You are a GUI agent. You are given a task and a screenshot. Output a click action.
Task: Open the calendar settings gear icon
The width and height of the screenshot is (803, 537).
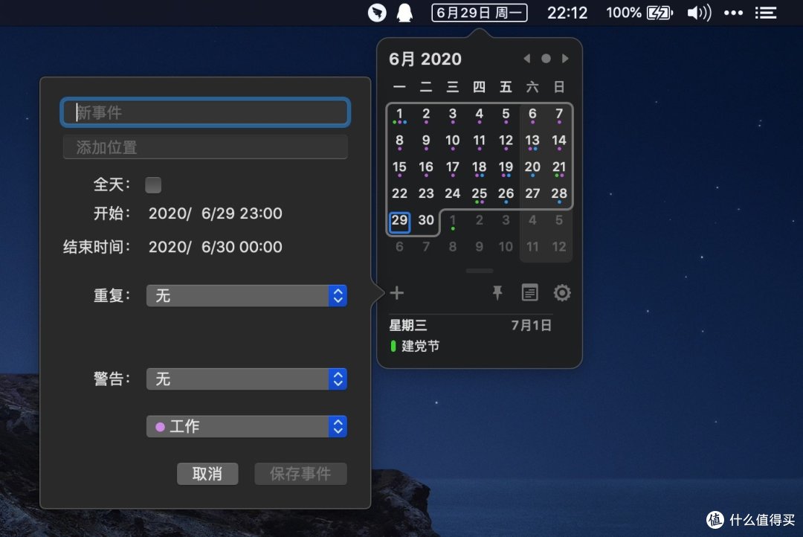click(x=562, y=292)
